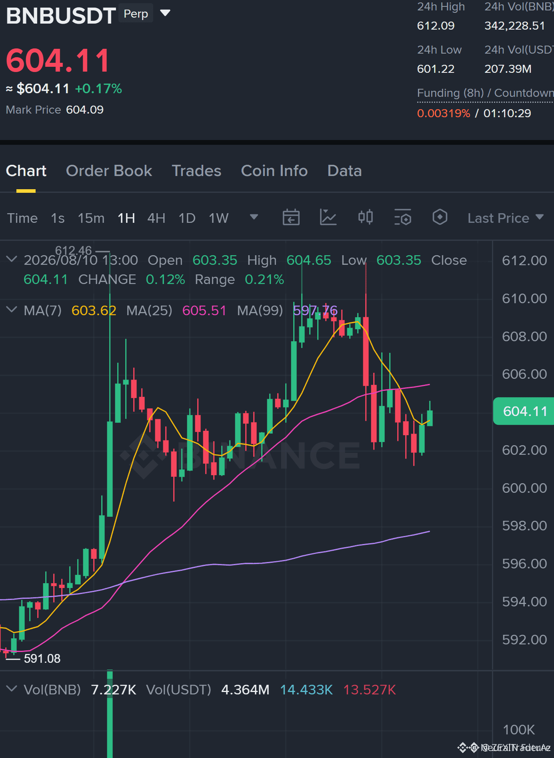Open the date jump calendar icon
The width and height of the screenshot is (554, 758).
coord(291,218)
